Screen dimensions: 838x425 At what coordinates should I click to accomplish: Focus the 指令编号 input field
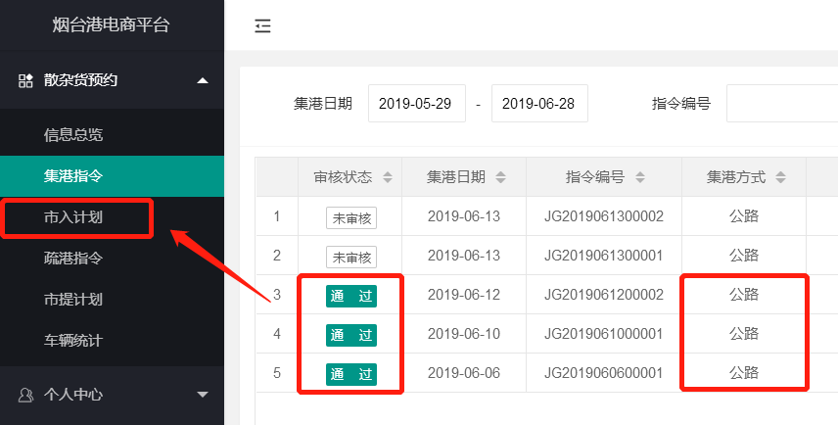tap(782, 103)
